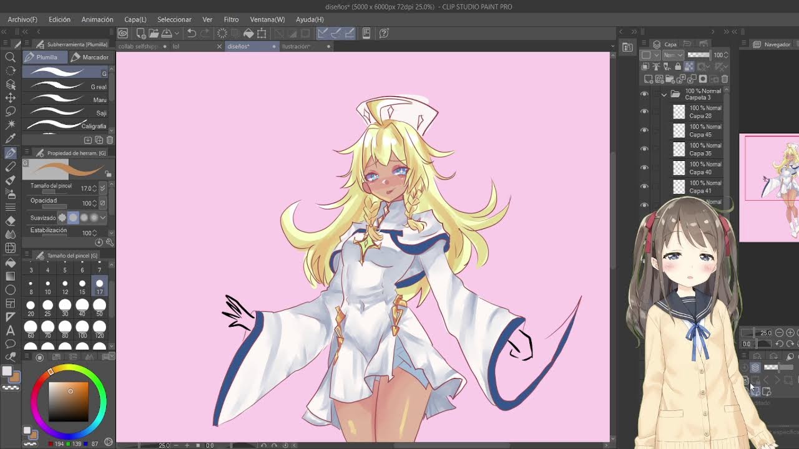Choose the Saji pen sub tool

pos(66,113)
